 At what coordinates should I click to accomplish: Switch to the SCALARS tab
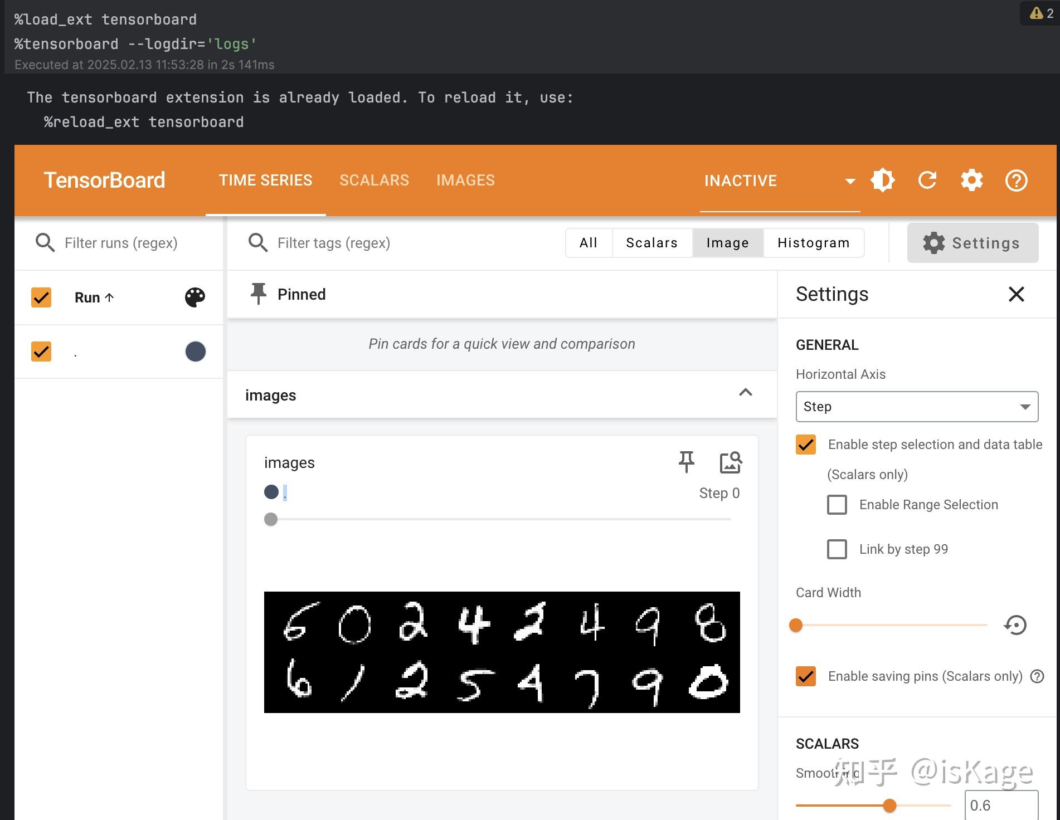point(374,180)
